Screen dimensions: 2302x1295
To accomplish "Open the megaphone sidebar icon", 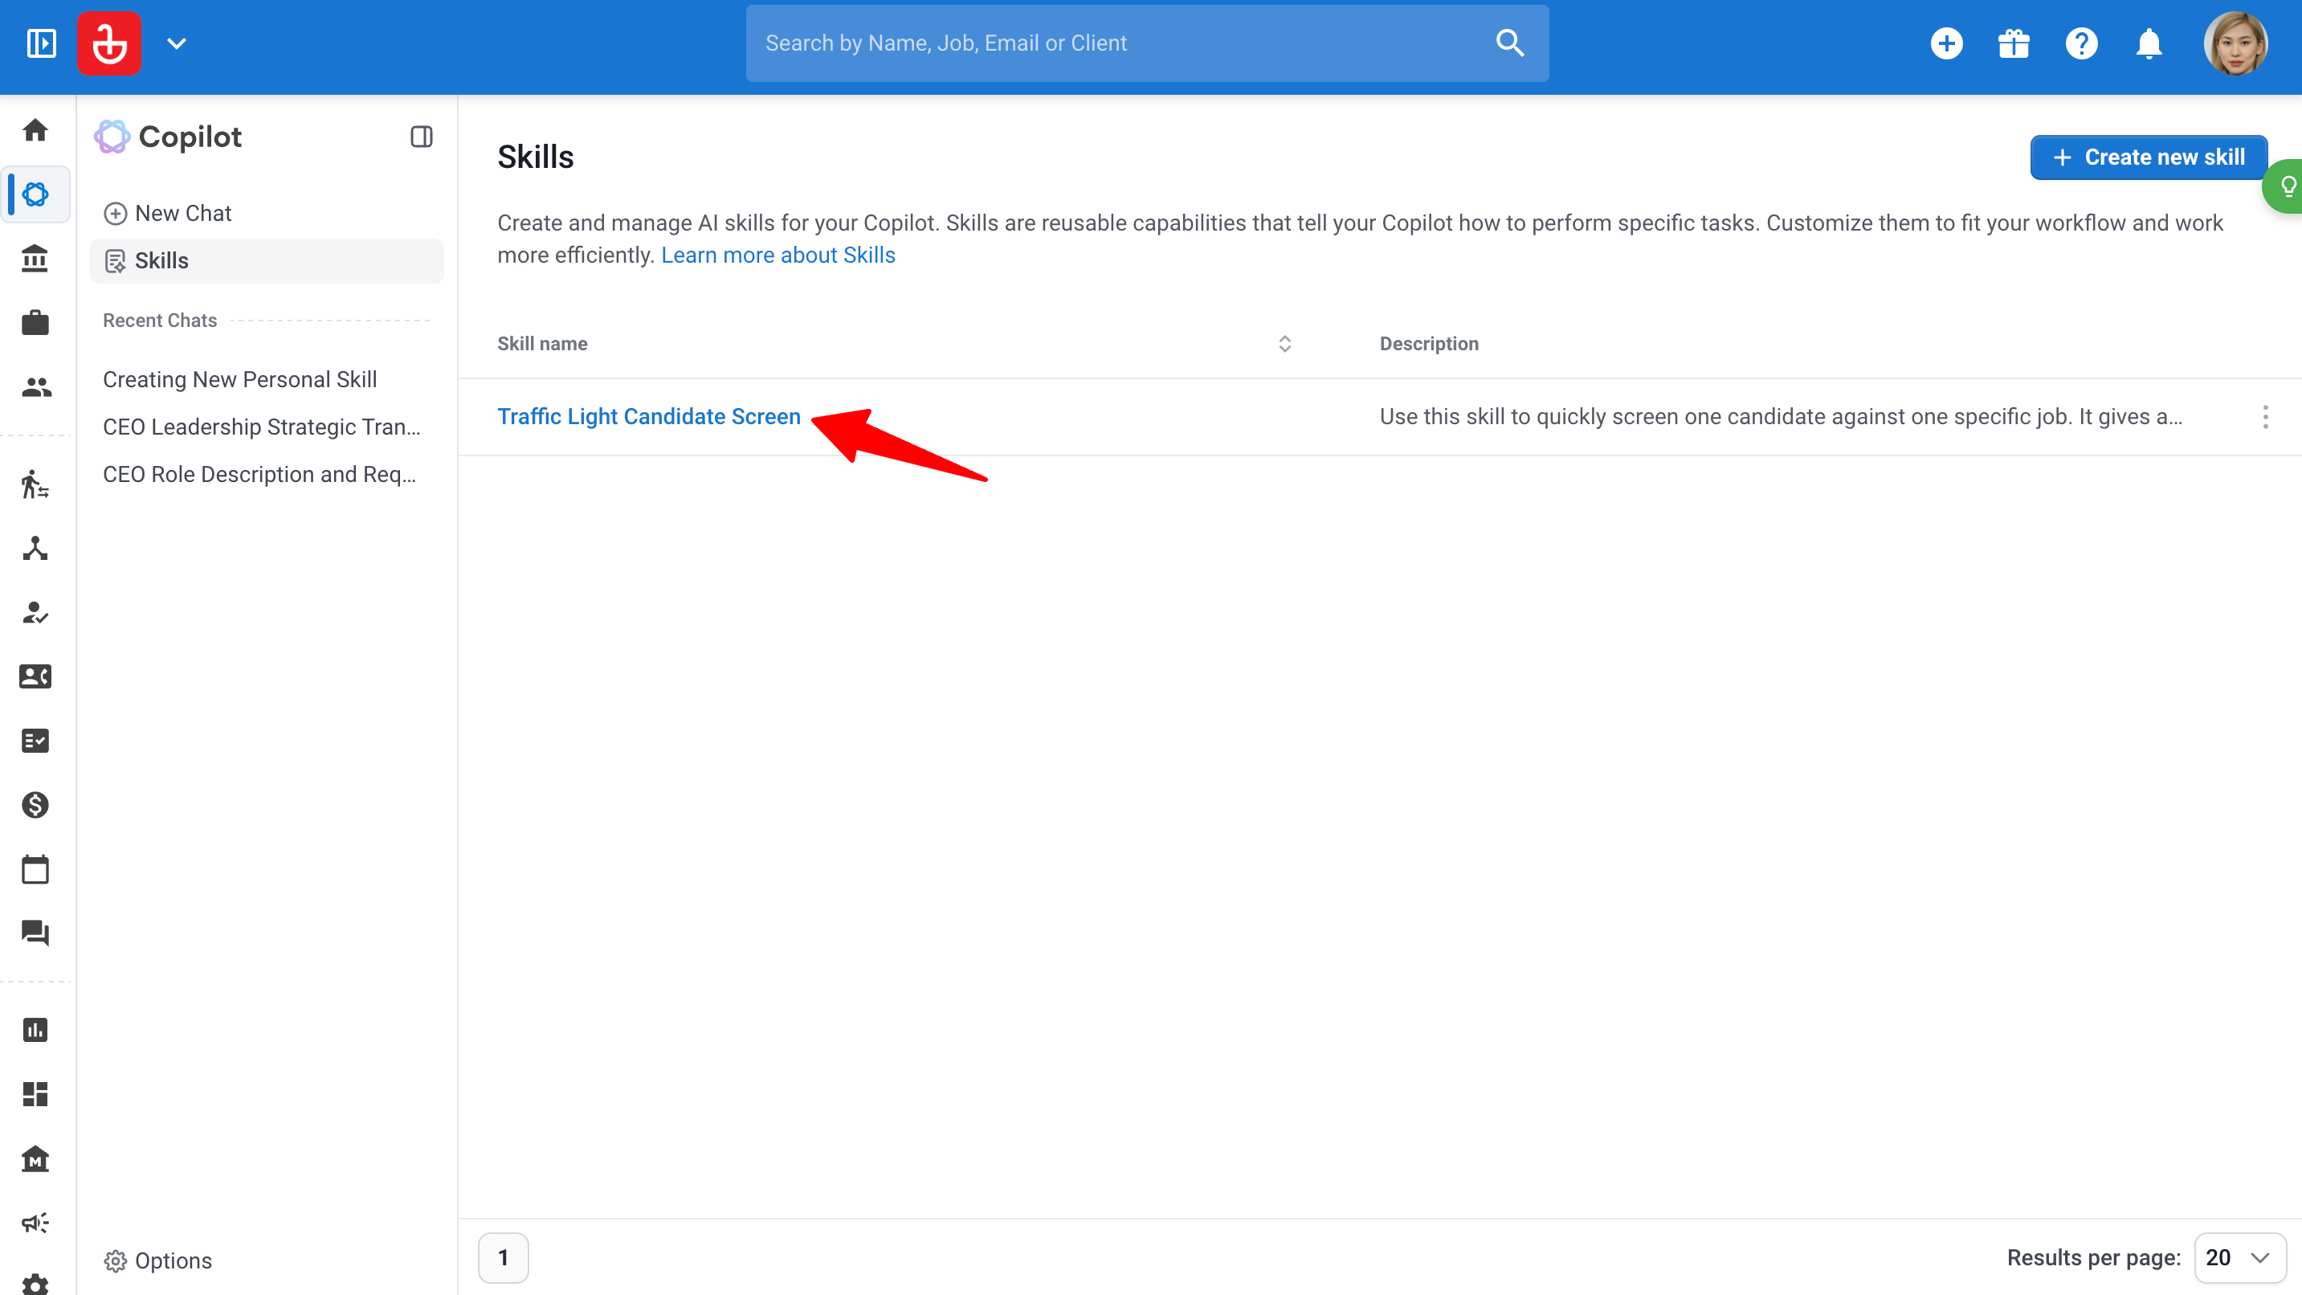I will click(35, 1223).
